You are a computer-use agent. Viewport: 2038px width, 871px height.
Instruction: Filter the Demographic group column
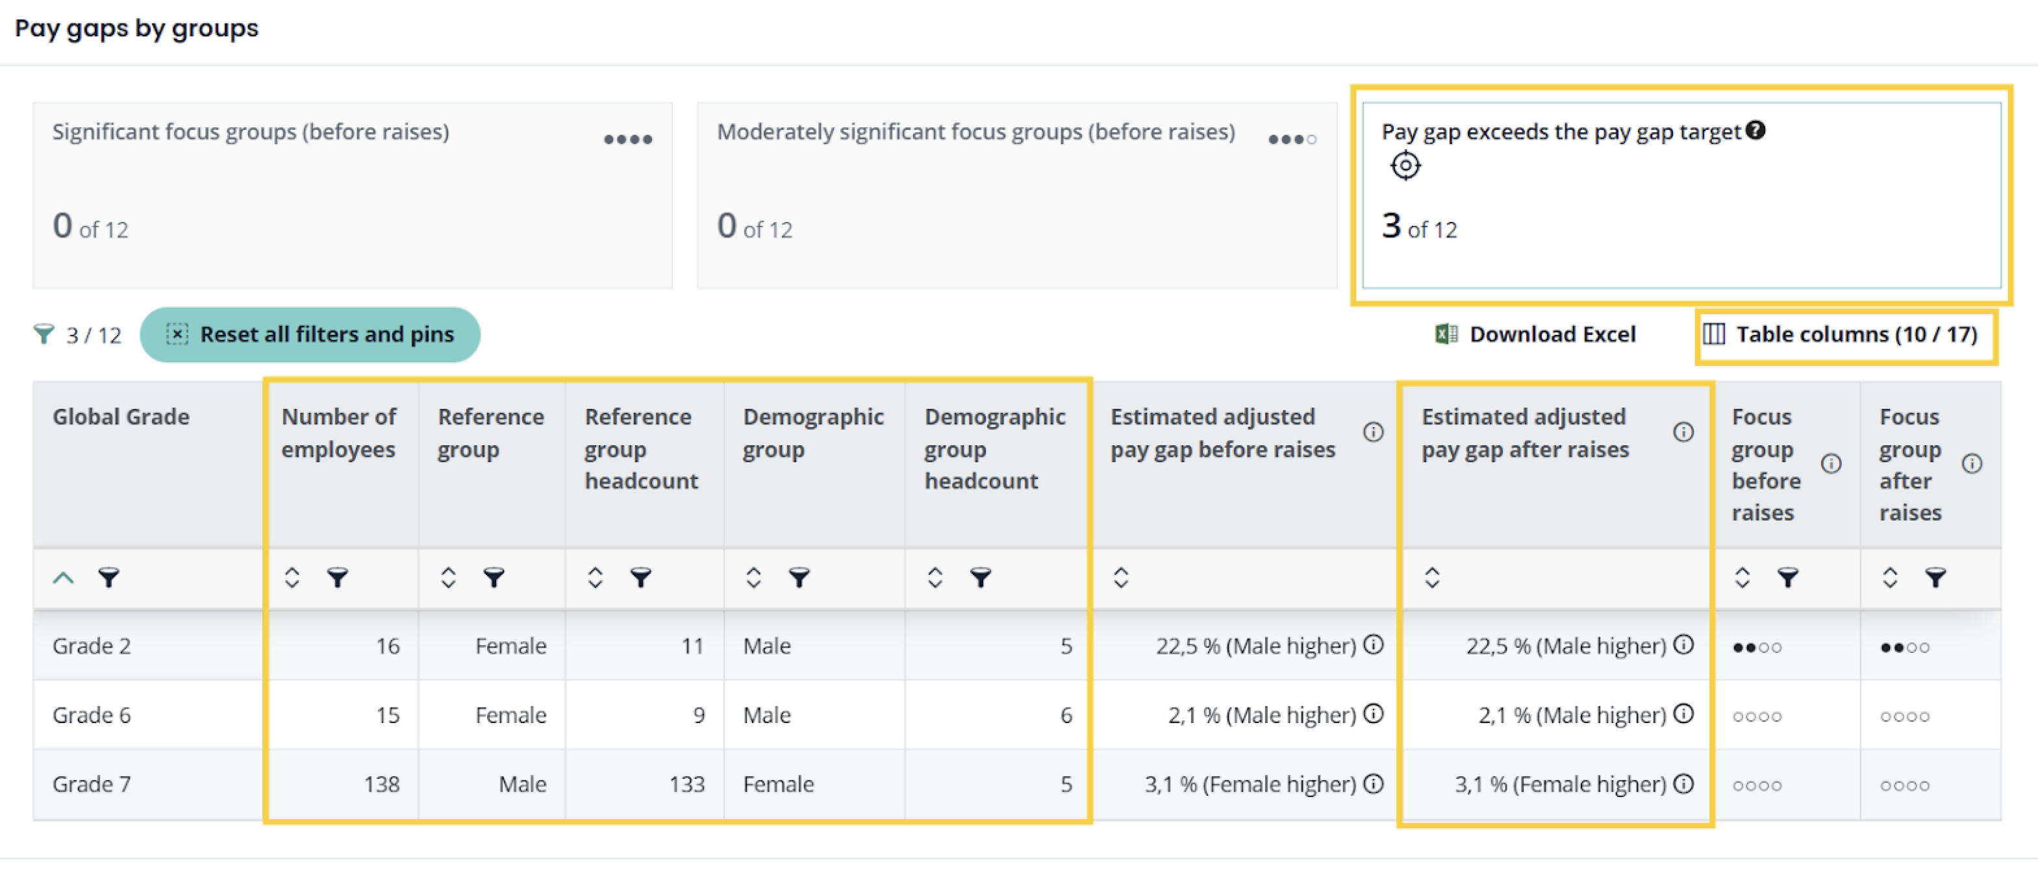tap(799, 578)
